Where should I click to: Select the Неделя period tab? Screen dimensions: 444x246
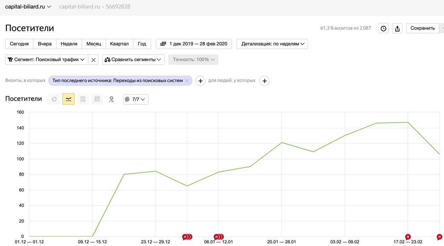pos(69,44)
